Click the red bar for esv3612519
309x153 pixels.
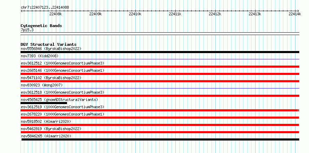[x=160, y=110]
